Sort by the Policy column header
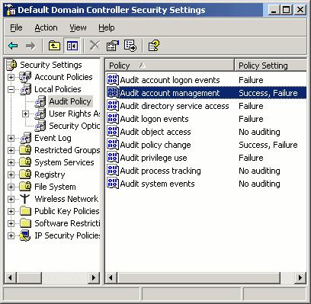The width and height of the screenshot is (311, 304). 169,66
